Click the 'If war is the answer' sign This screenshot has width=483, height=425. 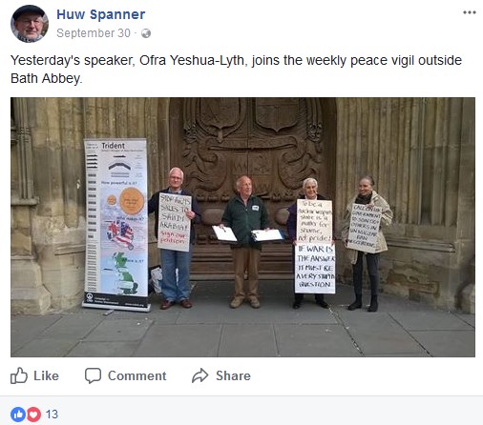click(315, 268)
